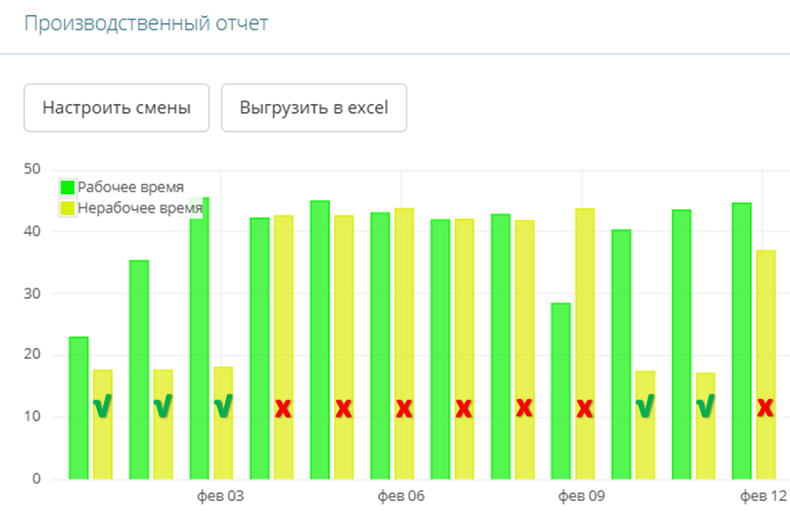The width and height of the screenshot is (790, 518).
Task: Click the first green check mark icon
Action: (103, 408)
